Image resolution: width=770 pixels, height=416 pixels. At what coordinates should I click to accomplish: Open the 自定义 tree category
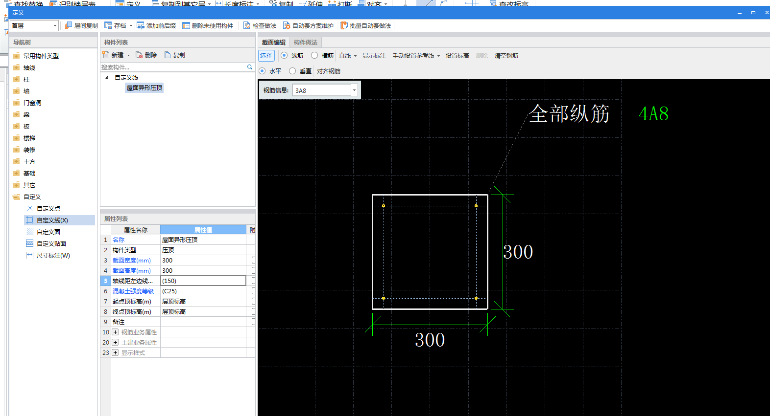coord(32,197)
